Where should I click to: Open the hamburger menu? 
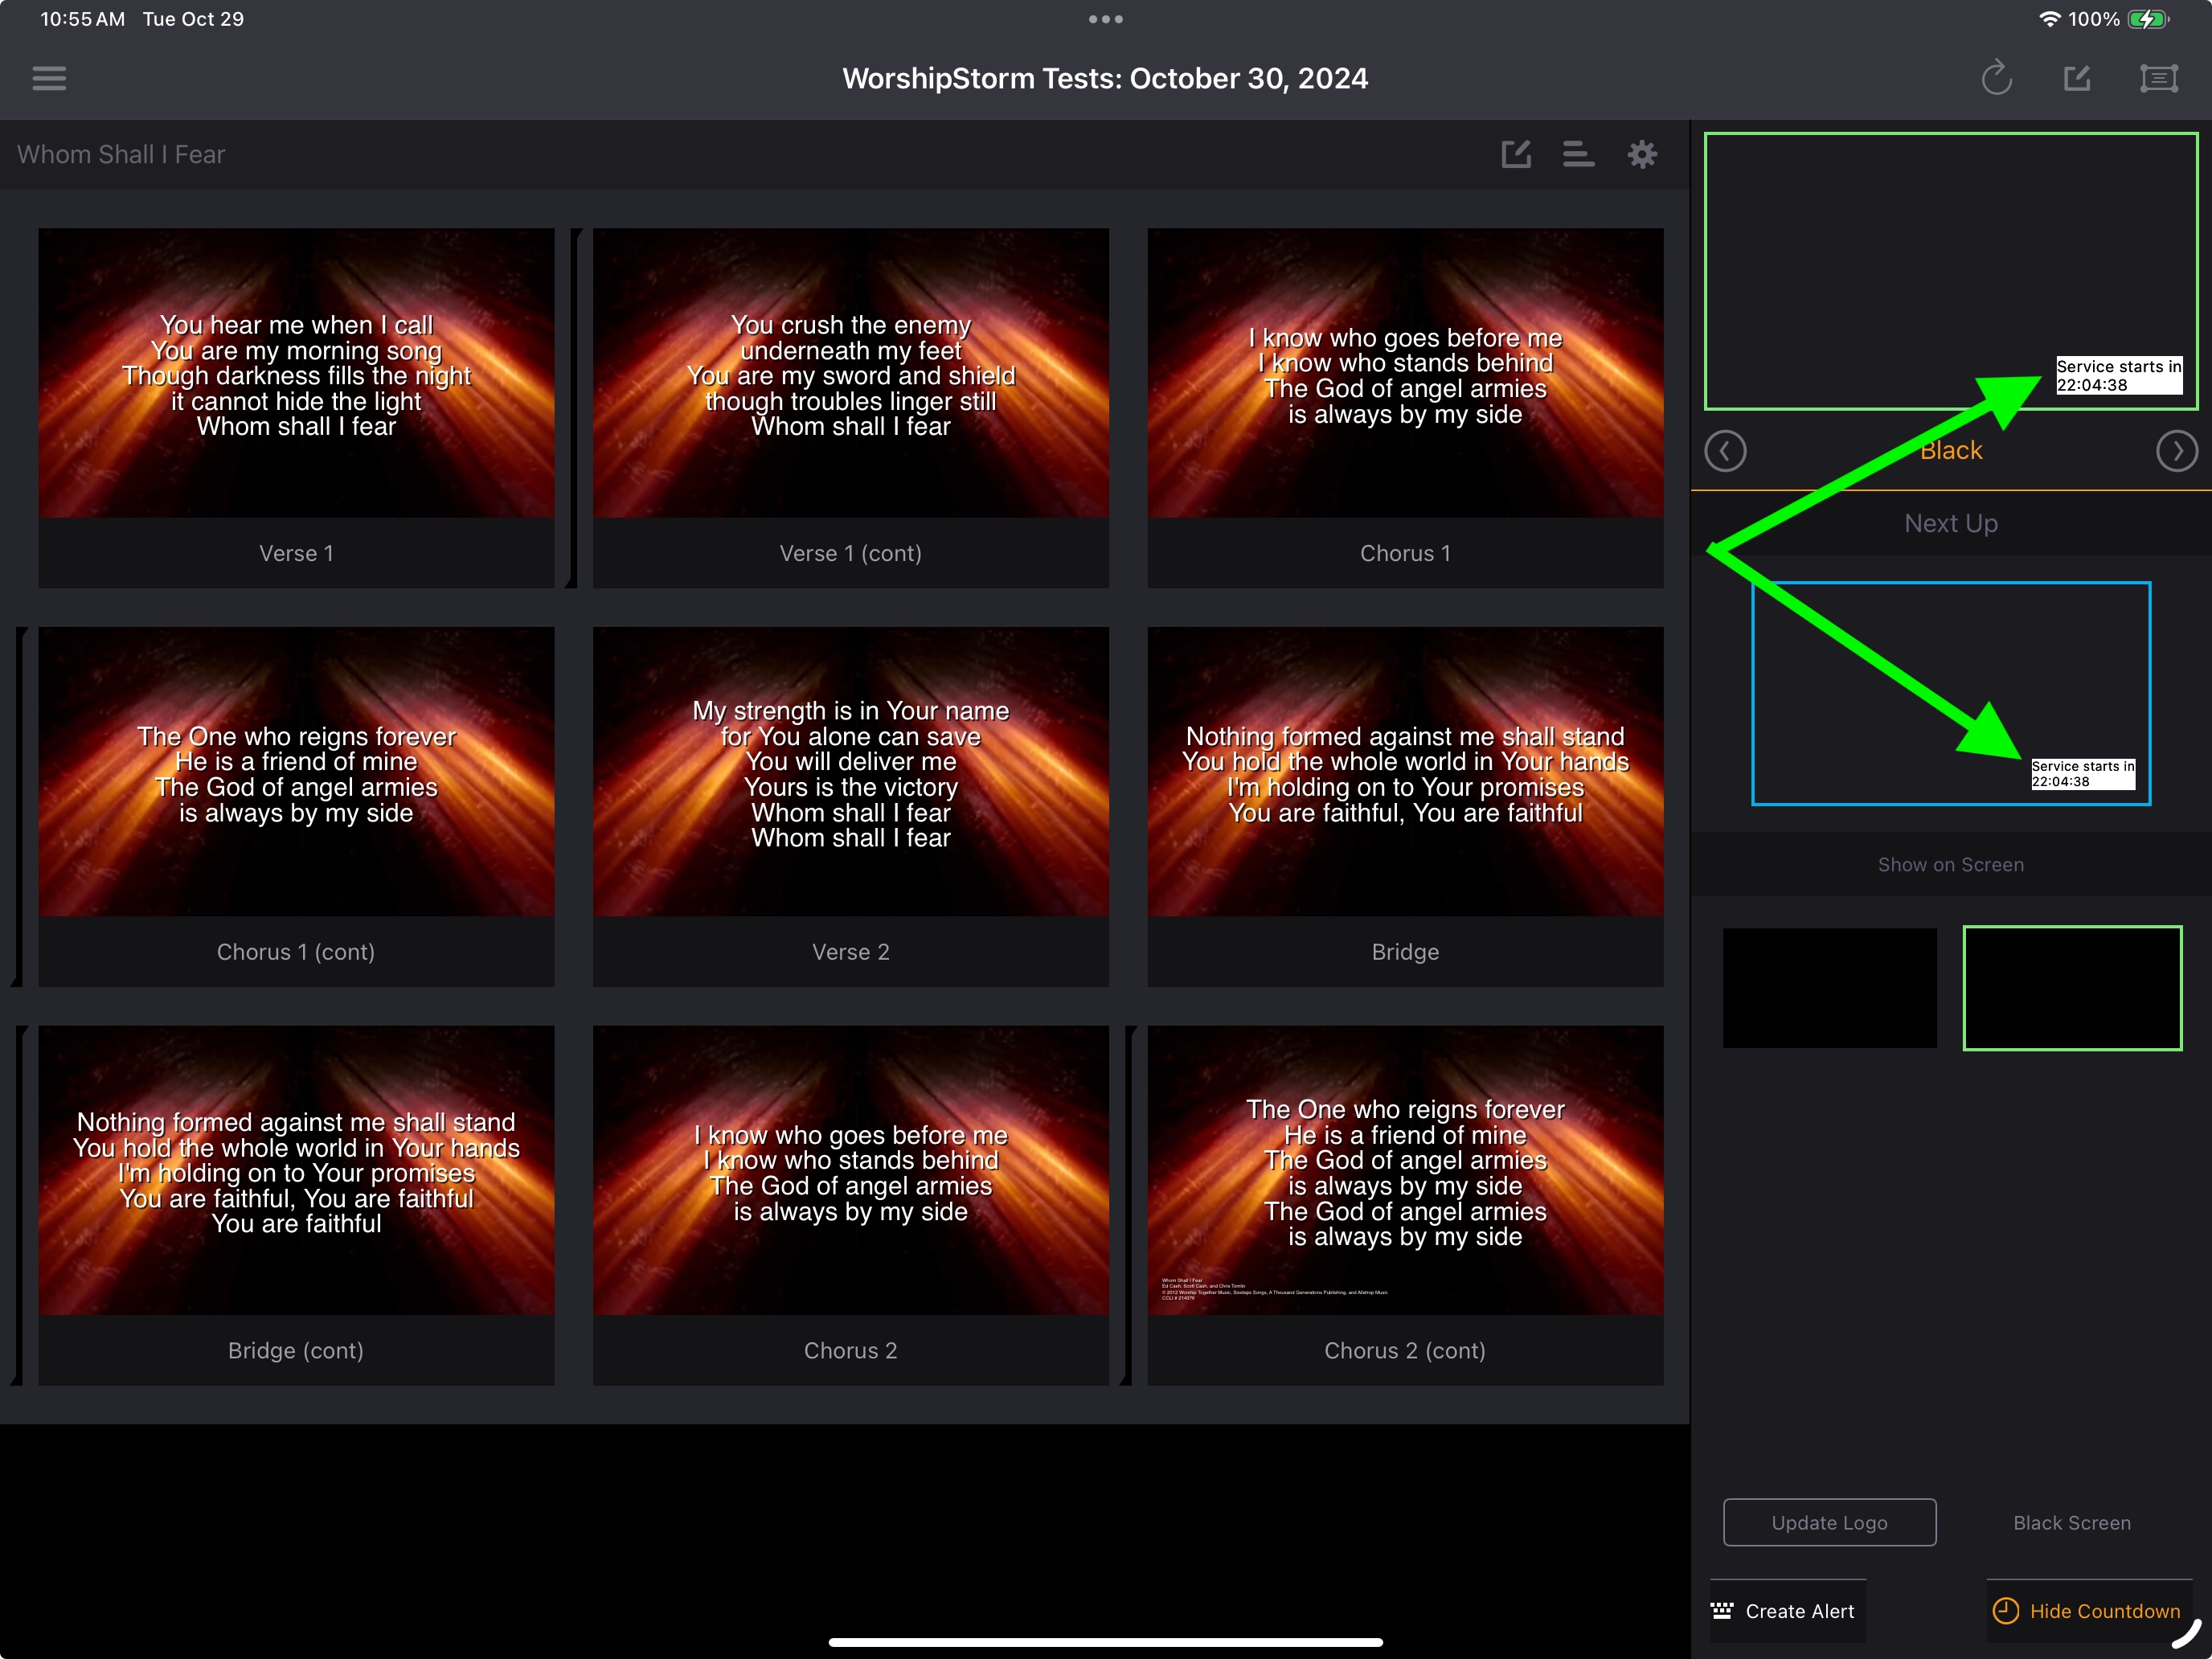(49, 78)
